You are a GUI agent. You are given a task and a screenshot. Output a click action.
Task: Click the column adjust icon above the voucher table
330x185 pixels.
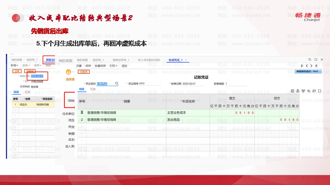click(x=314, y=91)
